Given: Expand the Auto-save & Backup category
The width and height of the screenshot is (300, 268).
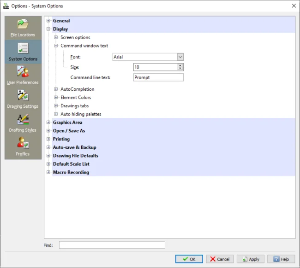Looking at the screenshot, I should tap(48, 147).
